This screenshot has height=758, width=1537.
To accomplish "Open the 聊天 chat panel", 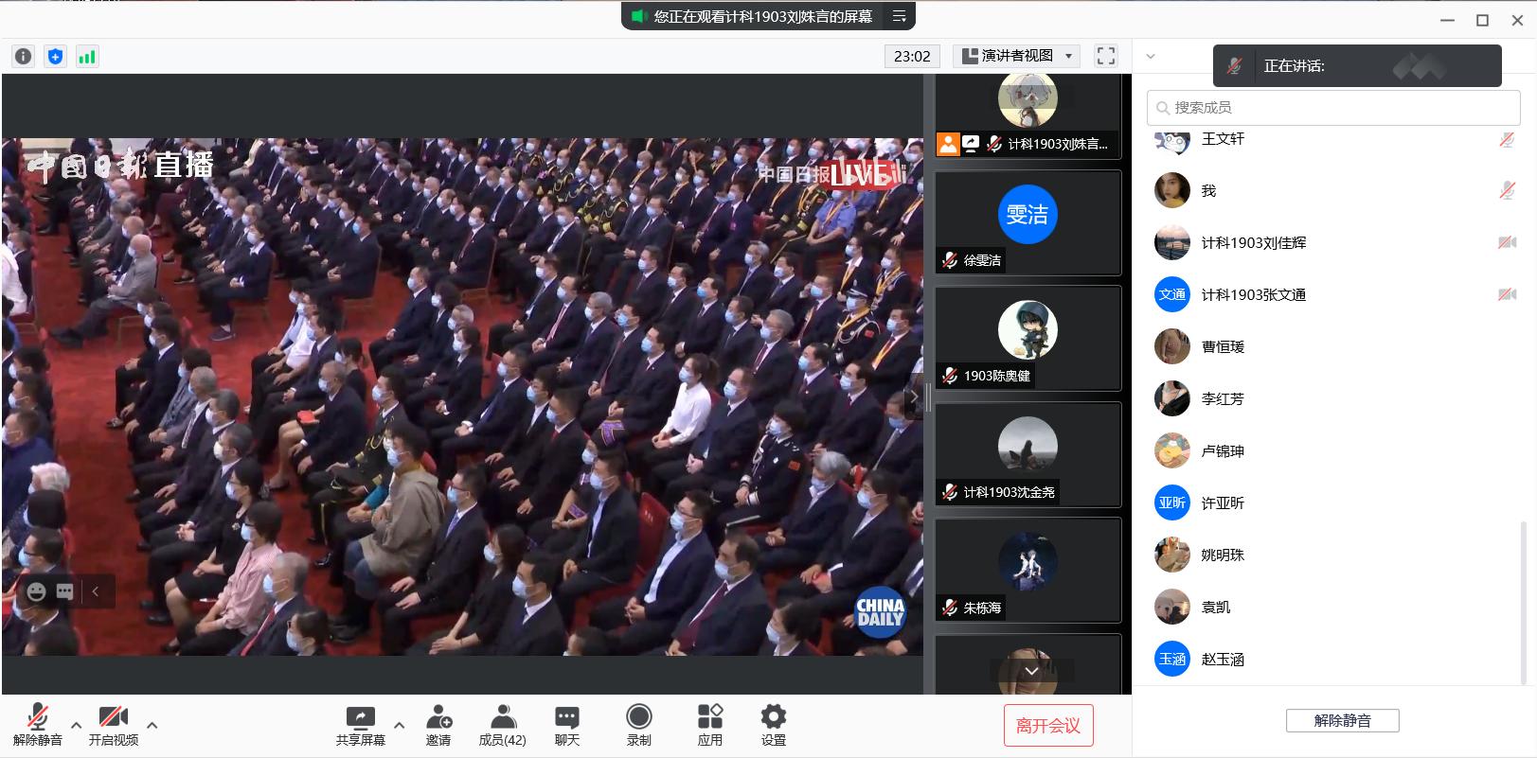I will click(566, 725).
